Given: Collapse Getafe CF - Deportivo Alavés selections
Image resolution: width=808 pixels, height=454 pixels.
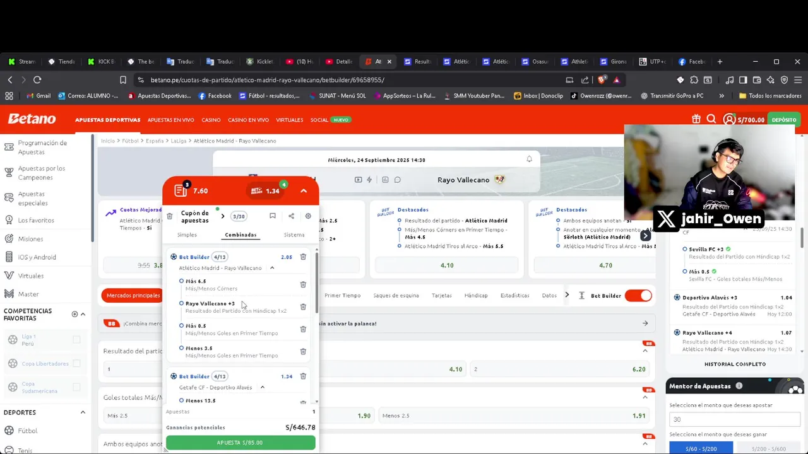Looking at the screenshot, I should 263,387.
